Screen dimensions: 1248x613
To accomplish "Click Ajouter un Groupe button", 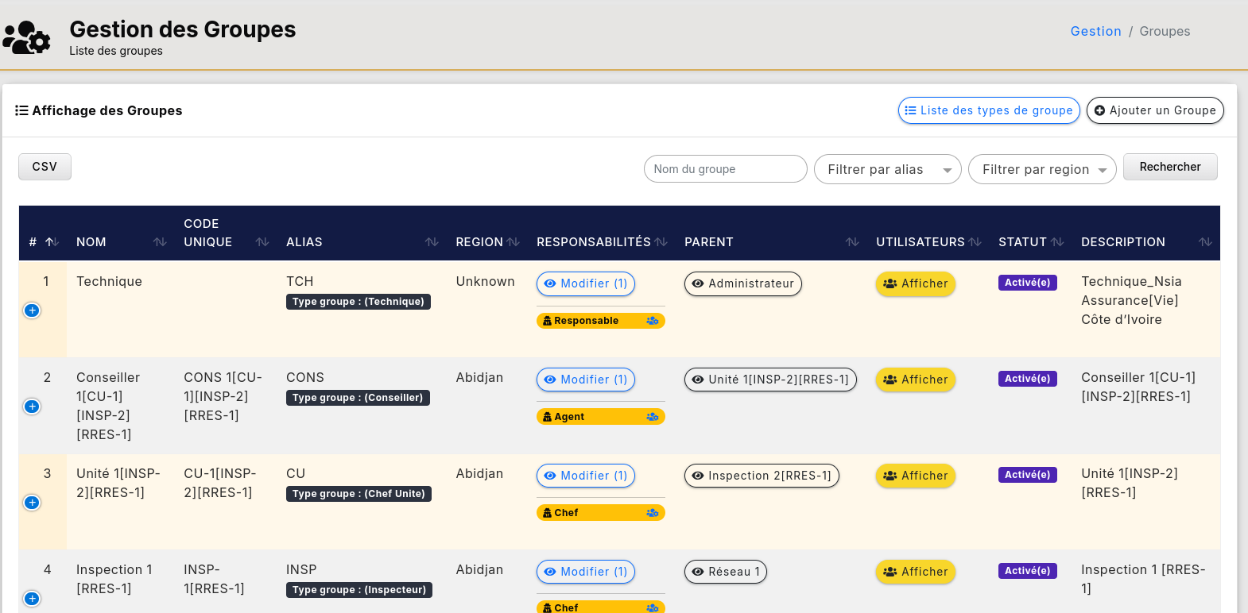I will click(1154, 110).
